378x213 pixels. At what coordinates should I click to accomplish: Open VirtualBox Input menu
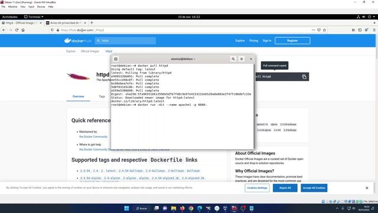[x=31, y=7]
